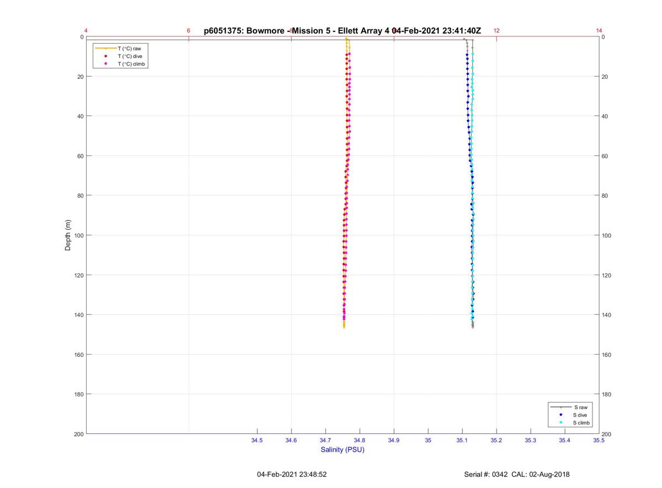Image resolution: width=662 pixels, height=488 pixels.
Task: Click the 'Salinity (PSU)' axis label
Action: click(x=343, y=450)
